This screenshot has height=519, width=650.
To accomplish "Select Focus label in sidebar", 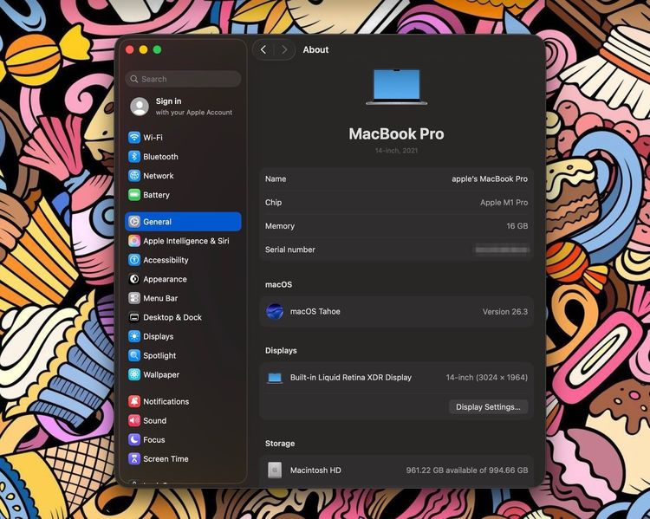I will pos(153,440).
